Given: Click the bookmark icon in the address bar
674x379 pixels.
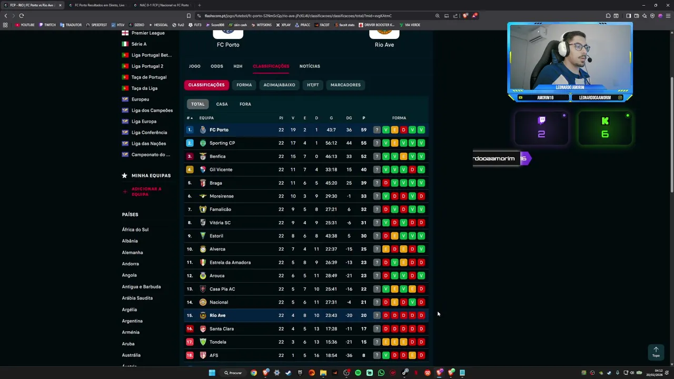Looking at the screenshot, I should (189, 16).
